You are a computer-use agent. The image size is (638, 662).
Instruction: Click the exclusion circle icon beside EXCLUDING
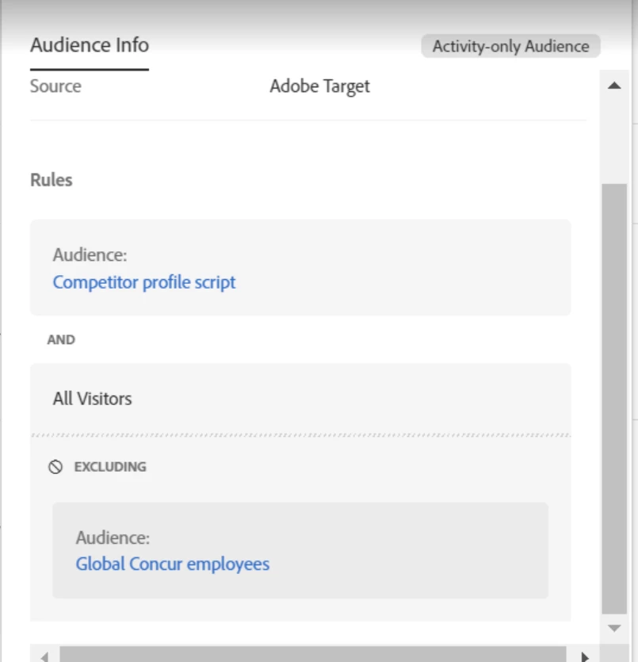click(55, 467)
